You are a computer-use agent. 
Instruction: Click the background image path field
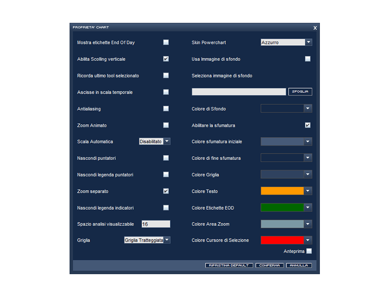click(x=238, y=92)
